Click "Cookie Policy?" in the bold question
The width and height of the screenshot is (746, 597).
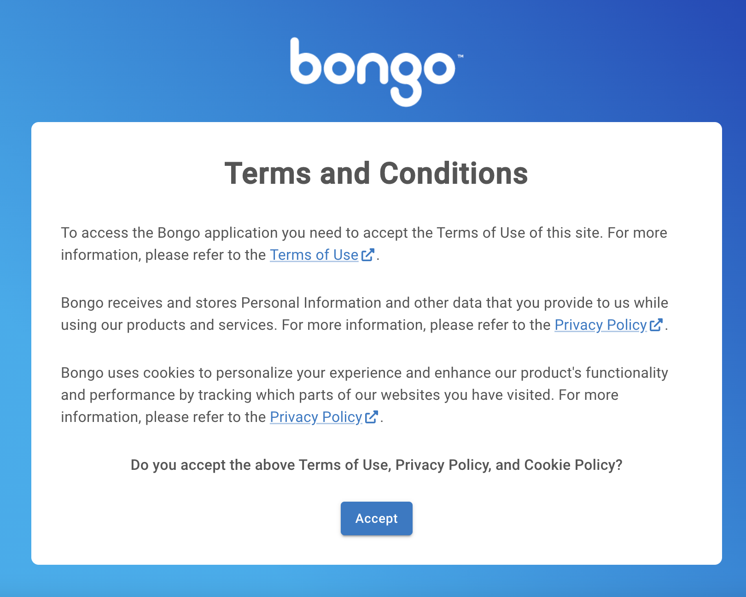573,465
